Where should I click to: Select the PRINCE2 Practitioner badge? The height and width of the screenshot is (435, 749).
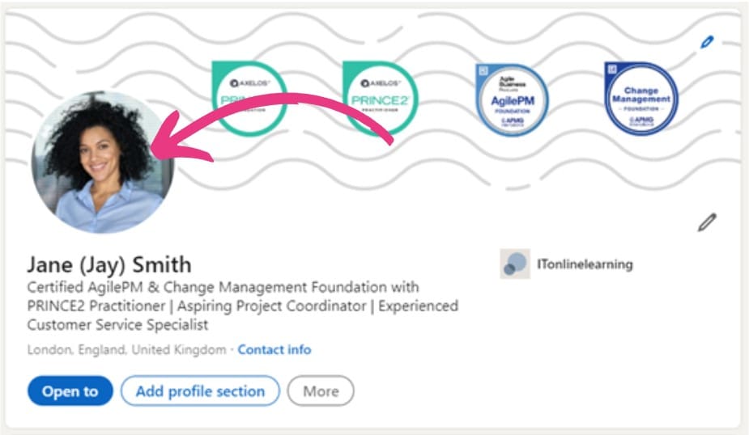(380, 96)
